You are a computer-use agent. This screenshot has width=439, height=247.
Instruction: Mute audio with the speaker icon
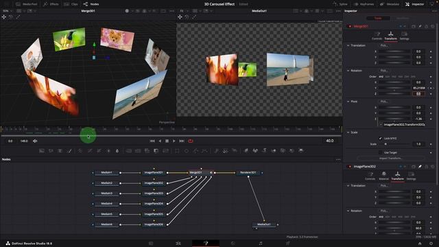[x=35, y=141]
